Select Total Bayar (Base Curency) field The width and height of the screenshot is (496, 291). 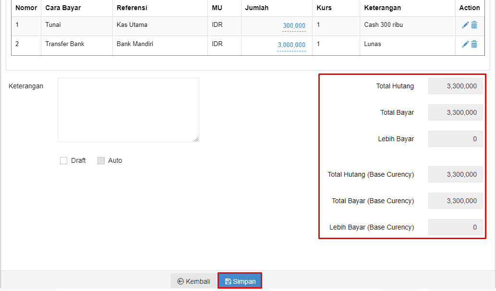pyautogui.click(x=456, y=201)
